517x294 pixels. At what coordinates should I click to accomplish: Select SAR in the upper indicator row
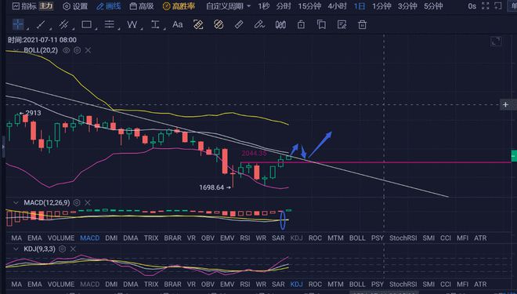tap(278, 238)
